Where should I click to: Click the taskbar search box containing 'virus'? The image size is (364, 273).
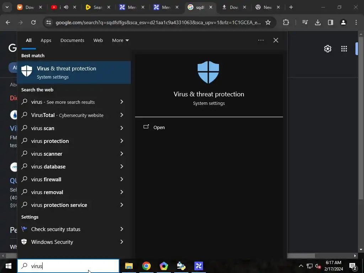[x=68, y=266]
